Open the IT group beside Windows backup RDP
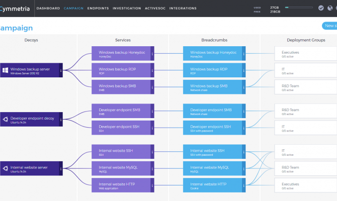 (306, 70)
